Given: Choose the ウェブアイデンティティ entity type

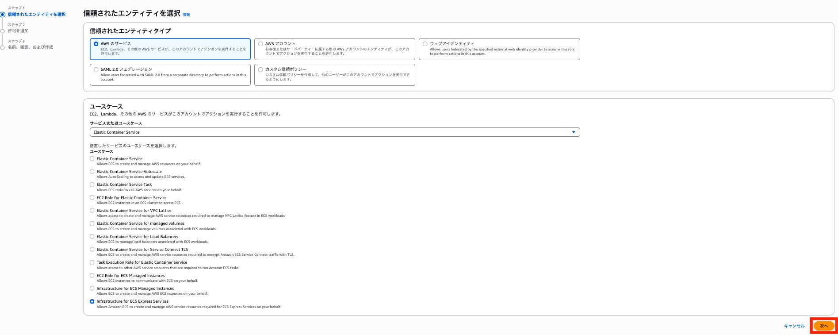Looking at the screenshot, I should click(x=425, y=44).
